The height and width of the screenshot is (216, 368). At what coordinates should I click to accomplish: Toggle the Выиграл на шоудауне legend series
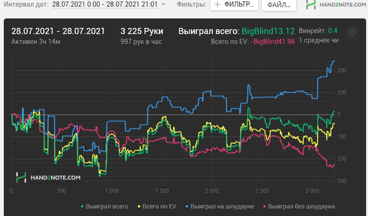pyautogui.click(x=220, y=207)
